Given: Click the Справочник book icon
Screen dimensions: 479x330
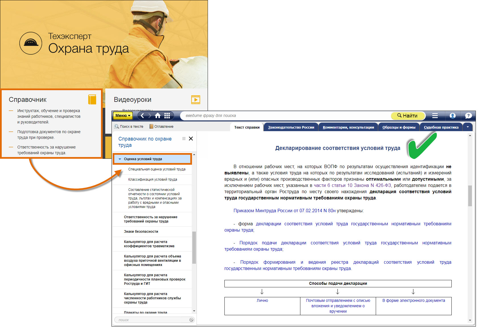Looking at the screenshot, I should pos(92,100).
